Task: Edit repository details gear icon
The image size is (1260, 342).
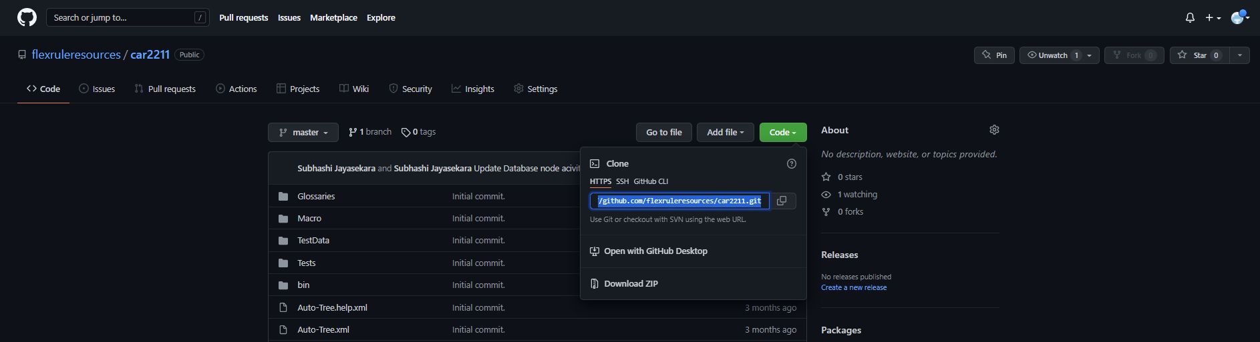Action: pos(994,129)
